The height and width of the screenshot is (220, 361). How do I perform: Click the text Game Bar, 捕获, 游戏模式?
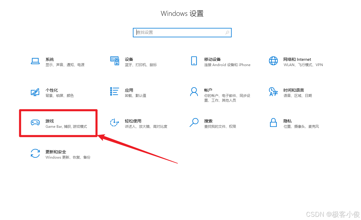click(x=66, y=127)
